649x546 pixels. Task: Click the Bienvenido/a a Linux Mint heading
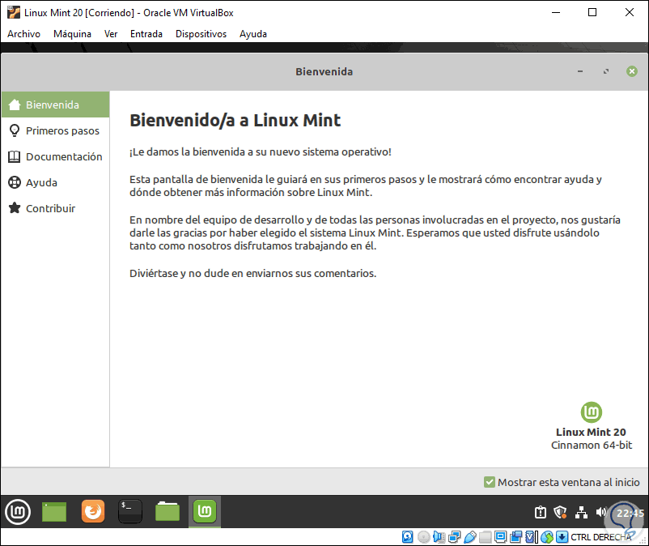click(235, 121)
